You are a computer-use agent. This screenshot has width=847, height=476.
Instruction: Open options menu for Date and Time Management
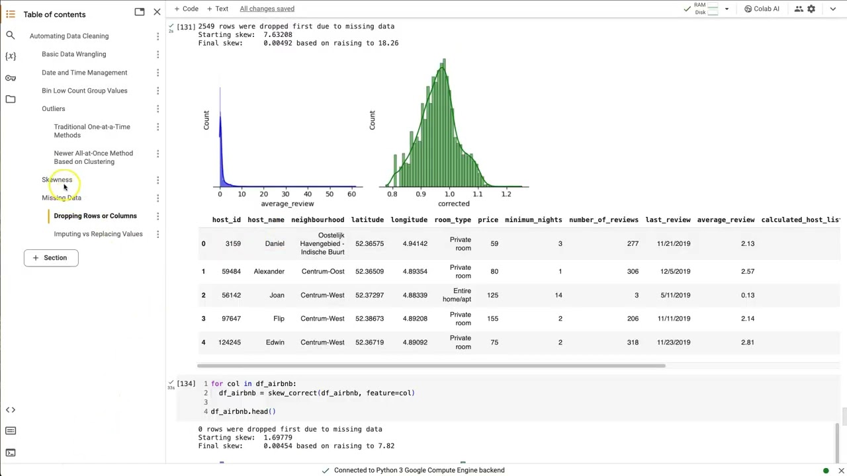(157, 73)
